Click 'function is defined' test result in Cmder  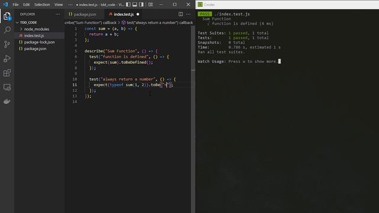(240, 24)
